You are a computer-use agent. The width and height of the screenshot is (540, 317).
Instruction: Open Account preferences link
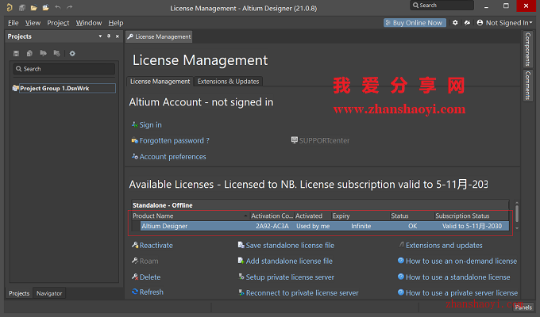click(172, 157)
